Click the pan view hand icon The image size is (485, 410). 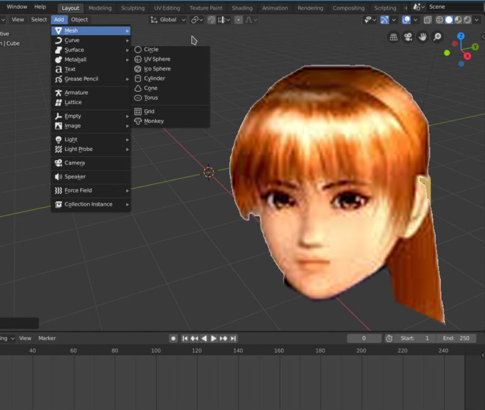tap(423, 37)
